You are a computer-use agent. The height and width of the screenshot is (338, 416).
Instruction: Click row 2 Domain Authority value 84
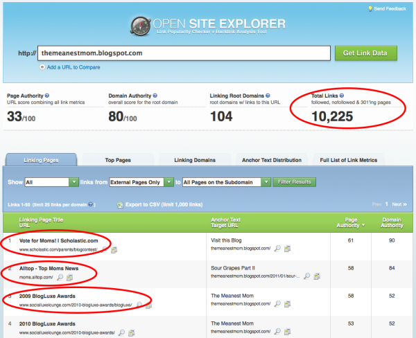[392, 268]
